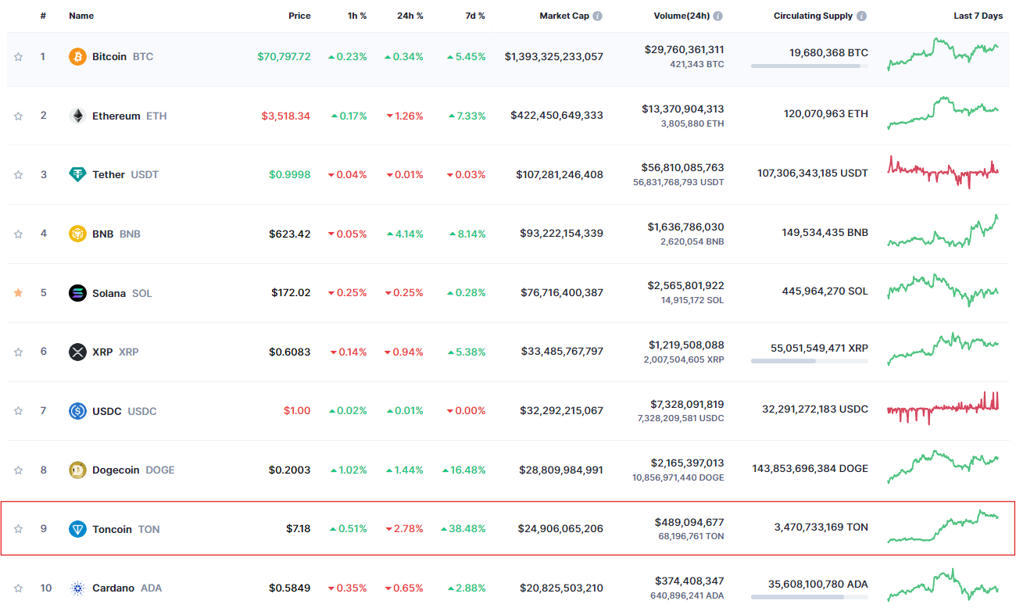1016x615 pixels.
Task: Star Tether for the watchlist
Action: (x=18, y=174)
